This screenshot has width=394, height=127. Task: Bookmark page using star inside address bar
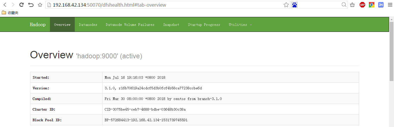click(x=286, y=5)
